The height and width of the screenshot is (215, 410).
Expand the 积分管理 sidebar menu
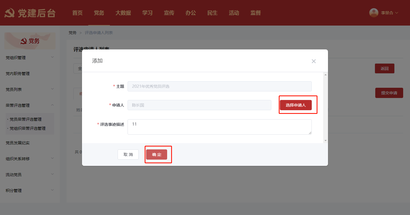click(x=30, y=191)
